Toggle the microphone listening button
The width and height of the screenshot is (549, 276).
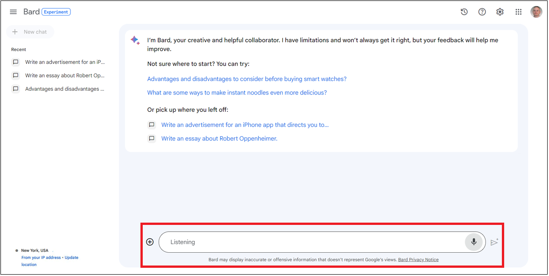click(474, 242)
